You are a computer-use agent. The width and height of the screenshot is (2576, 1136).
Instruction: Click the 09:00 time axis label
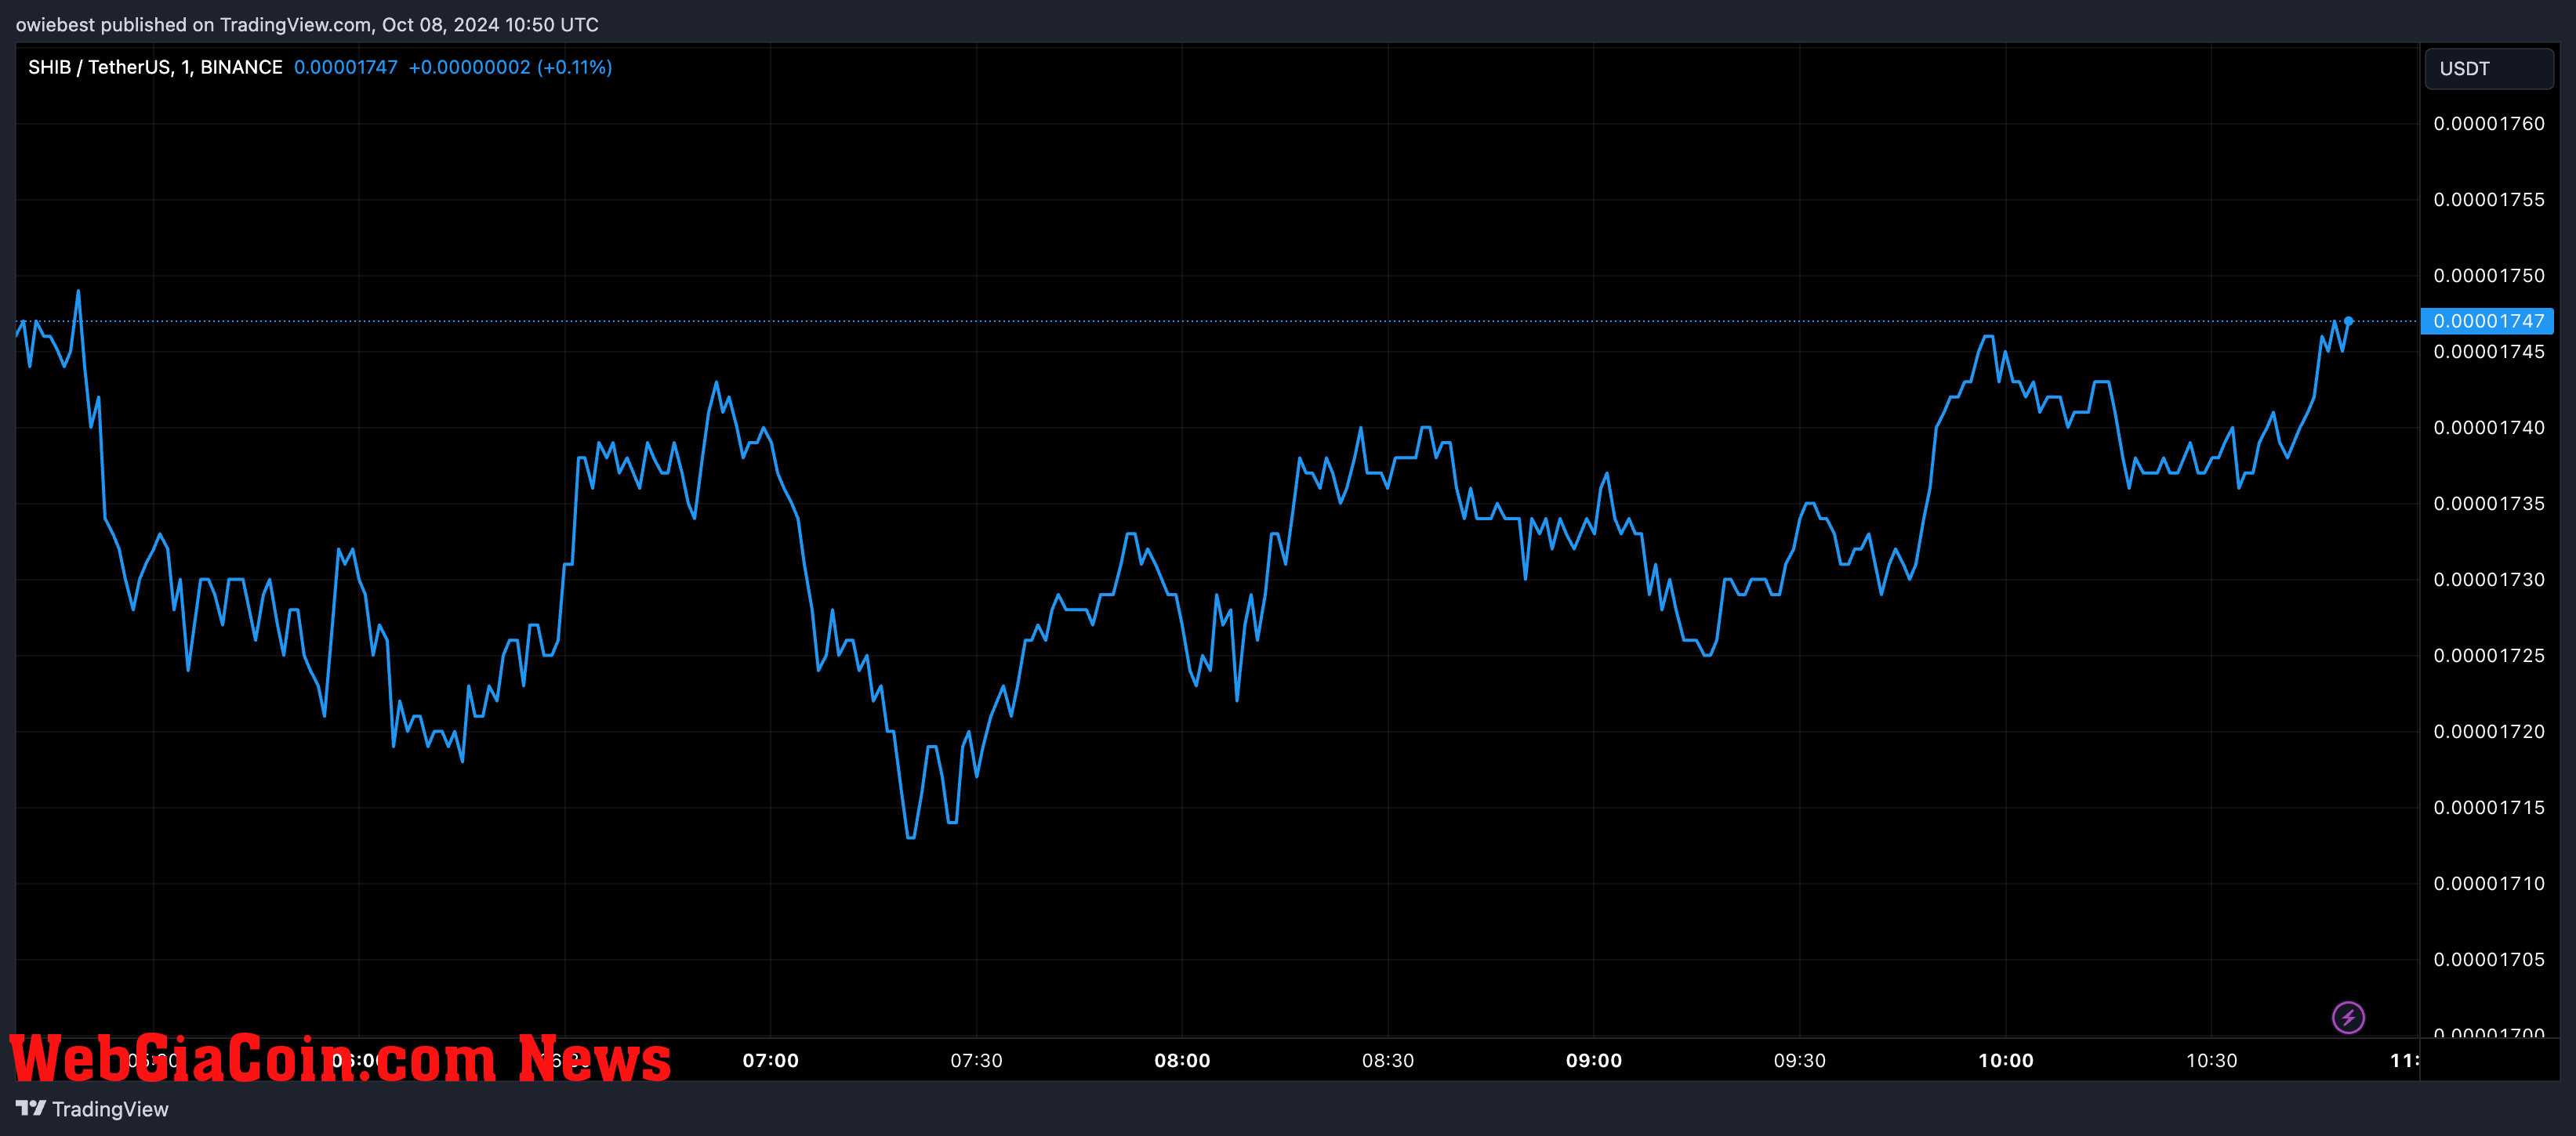pyautogui.click(x=1594, y=1060)
